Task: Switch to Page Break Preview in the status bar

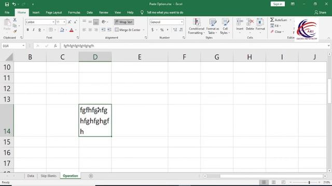Action: click(x=283, y=182)
